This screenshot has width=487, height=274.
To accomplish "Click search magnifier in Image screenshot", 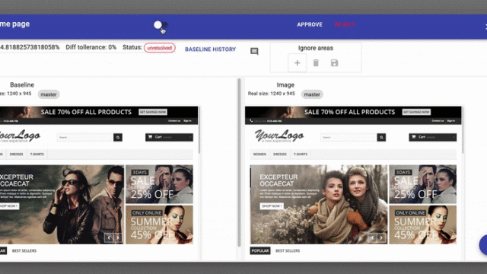I will coord(381,137).
